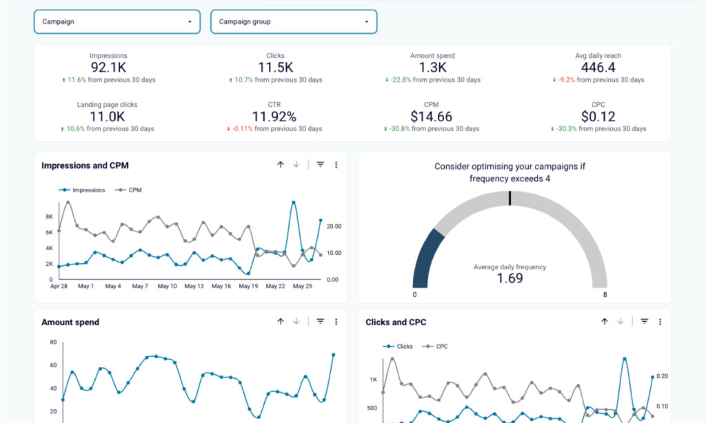This screenshot has width=706, height=423.
Task: Click sort ascending arrow in Clicks and CPC chart
Action: coord(605,321)
